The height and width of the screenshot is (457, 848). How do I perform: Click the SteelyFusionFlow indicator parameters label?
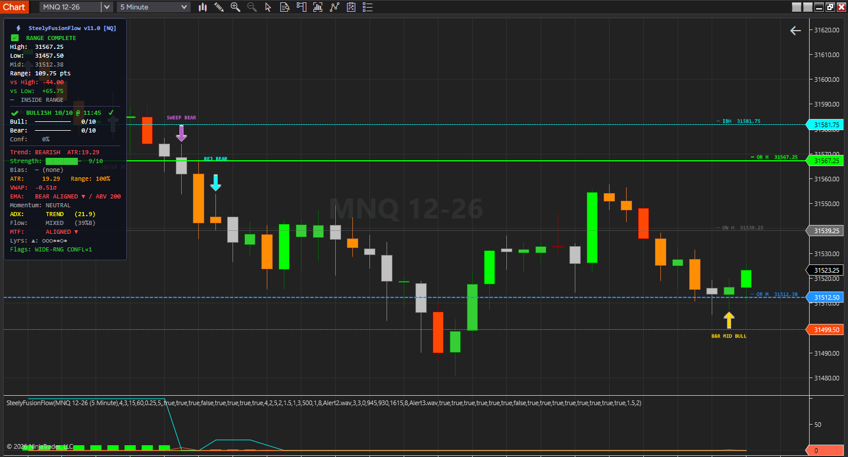[x=323, y=403]
